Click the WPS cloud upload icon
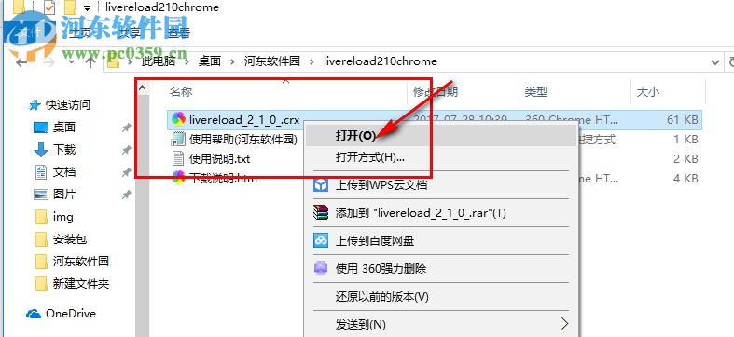734x337 pixels. (321, 184)
